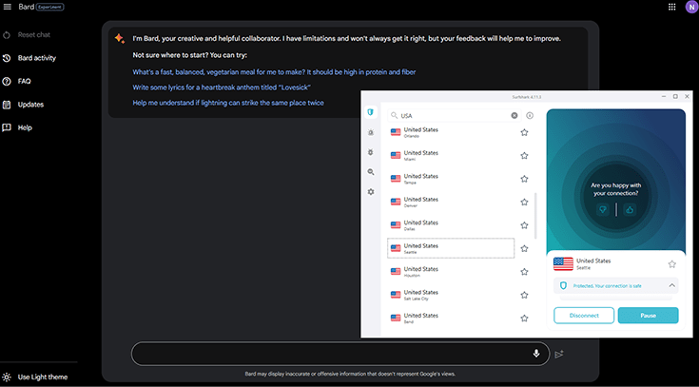
Task: Select the United States Seattle server row
Action: tap(451, 248)
